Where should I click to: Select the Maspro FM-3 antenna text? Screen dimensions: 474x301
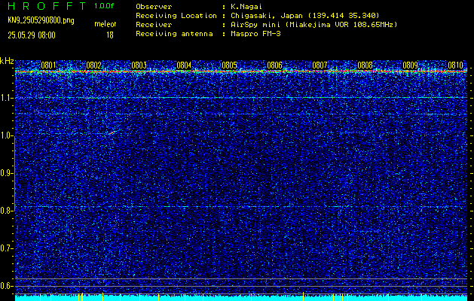(x=255, y=34)
